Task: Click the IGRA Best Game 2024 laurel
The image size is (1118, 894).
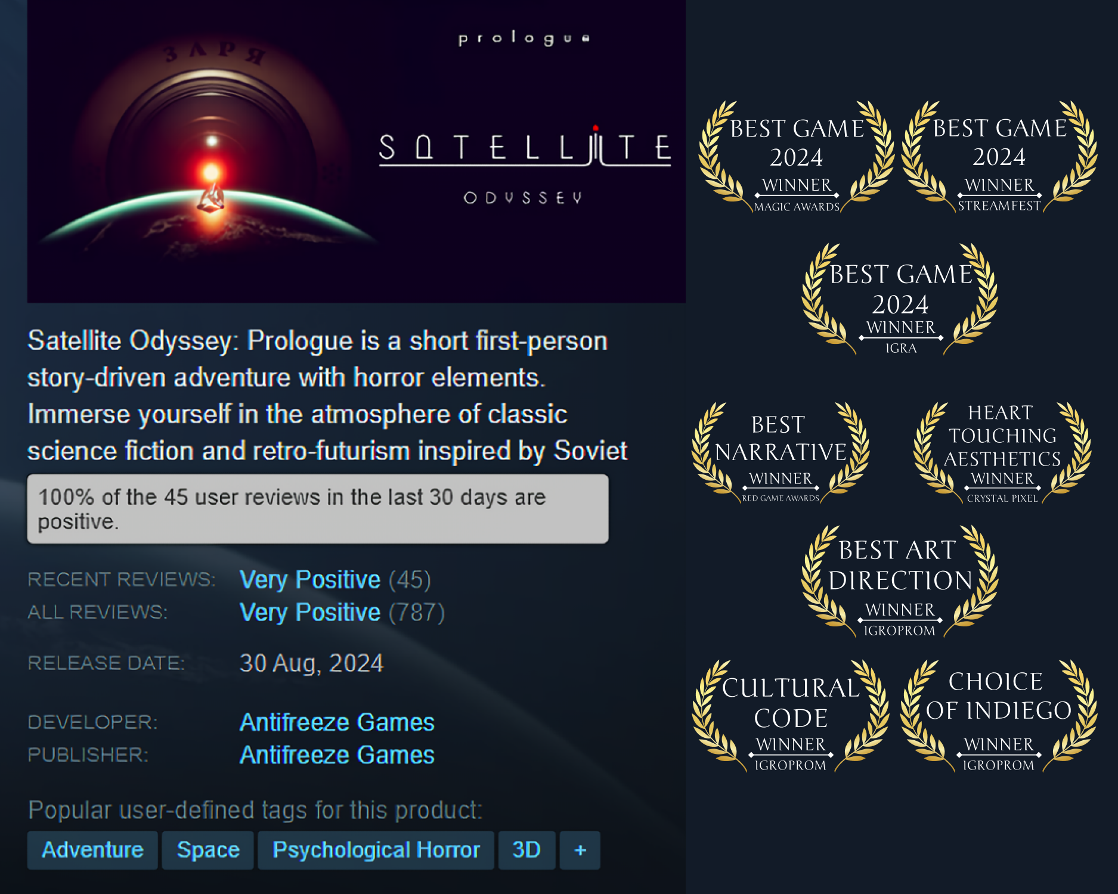Action: pos(900,300)
